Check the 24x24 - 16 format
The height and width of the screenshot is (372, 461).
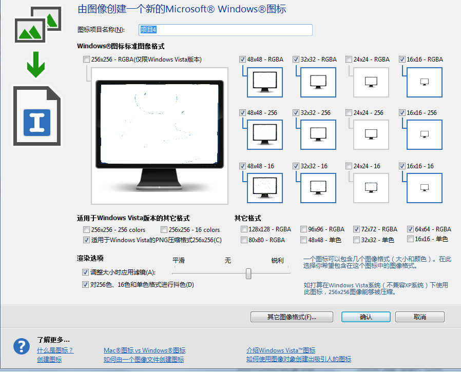[349, 166]
